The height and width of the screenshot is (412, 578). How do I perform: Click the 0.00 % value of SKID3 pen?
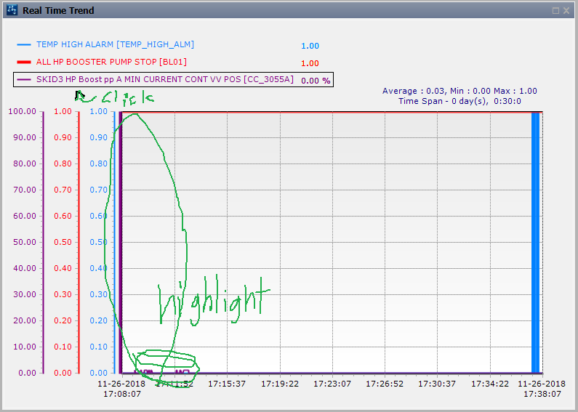pos(316,81)
